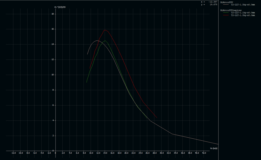This screenshot has width=261, height=160.
Task: Click the right end of the red curve
Action: pyautogui.click(x=157, y=118)
